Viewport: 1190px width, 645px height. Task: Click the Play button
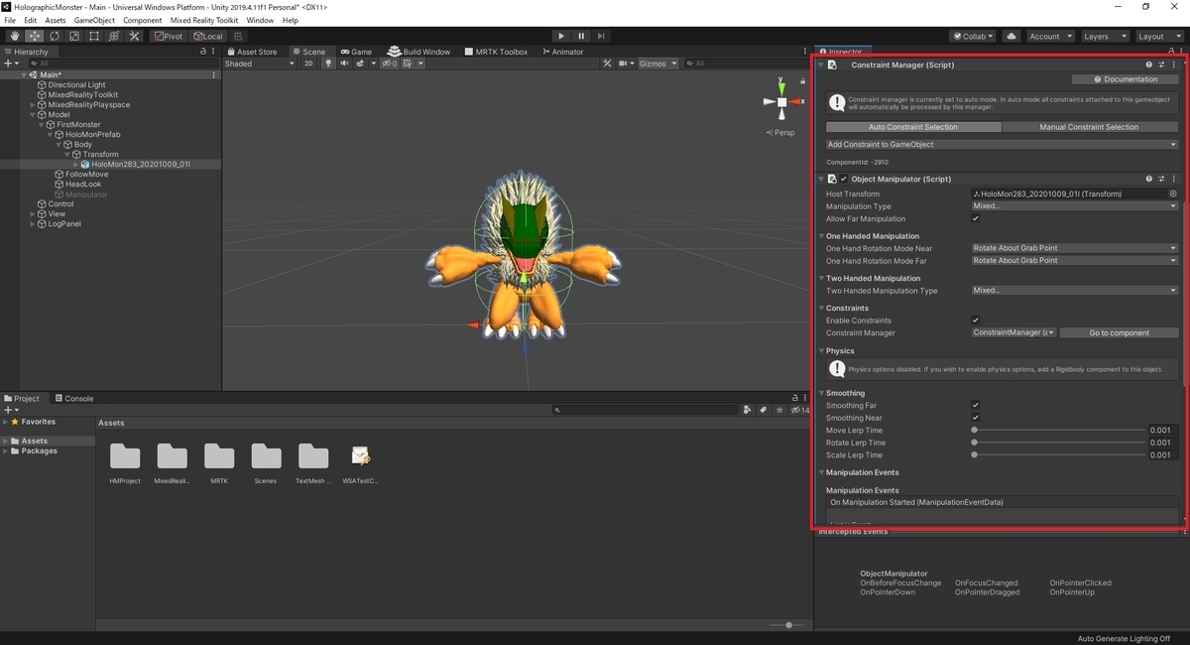coord(561,36)
